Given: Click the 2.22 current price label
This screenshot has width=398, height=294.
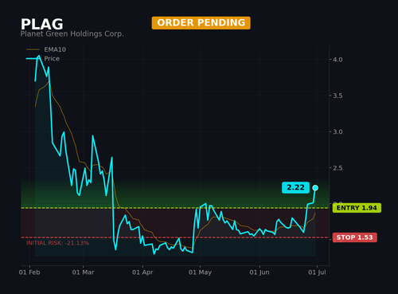Looking at the screenshot, I should [295, 187].
